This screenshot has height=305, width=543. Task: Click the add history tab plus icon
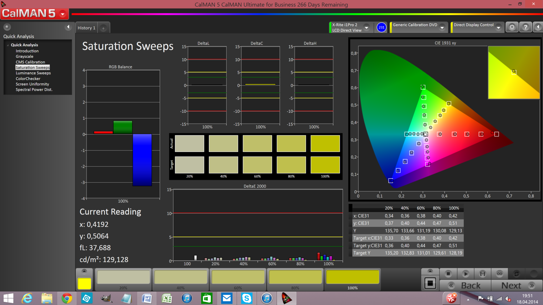point(103,28)
